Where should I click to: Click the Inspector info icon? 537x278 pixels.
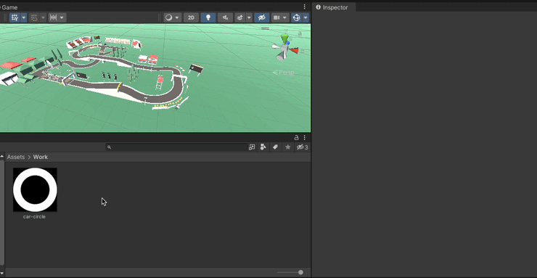(318, 7)
